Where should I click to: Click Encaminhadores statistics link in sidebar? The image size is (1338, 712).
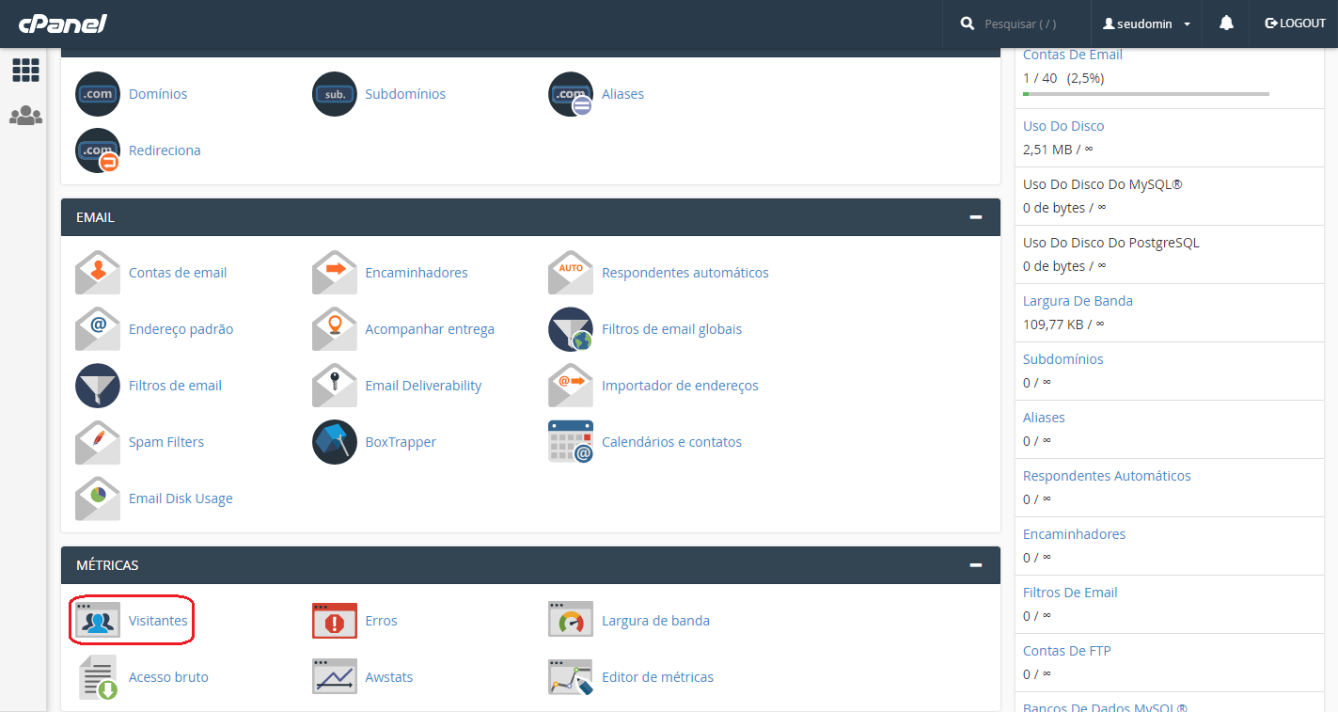[x=1074, y=534]
